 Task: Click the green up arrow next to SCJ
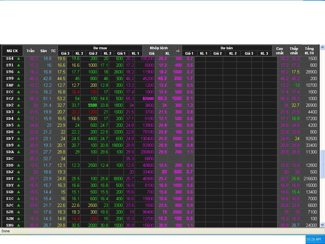coord(18,98)
